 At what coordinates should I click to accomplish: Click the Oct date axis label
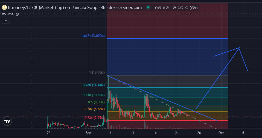221,133
